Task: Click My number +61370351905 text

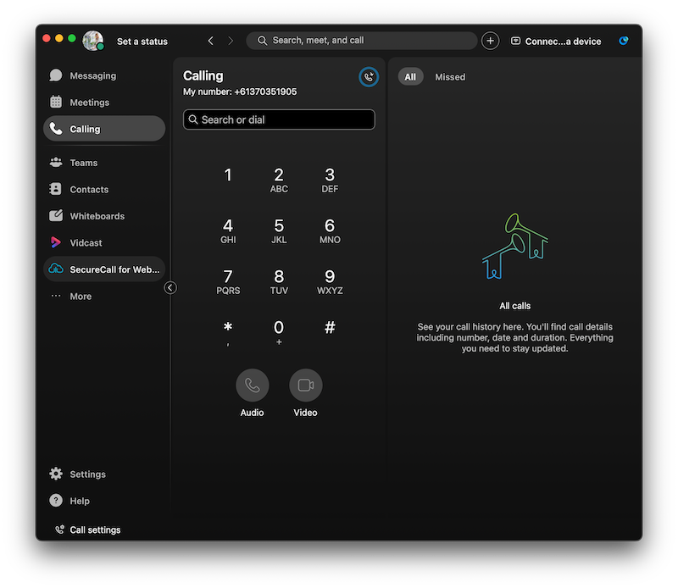Action: click(240, 92)
